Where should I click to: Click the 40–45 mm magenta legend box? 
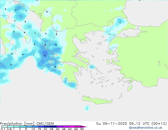72,127
